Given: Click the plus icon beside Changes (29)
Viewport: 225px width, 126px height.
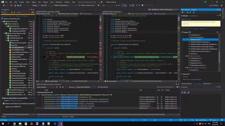Looking at the screenshot, I should click(217, 32).
